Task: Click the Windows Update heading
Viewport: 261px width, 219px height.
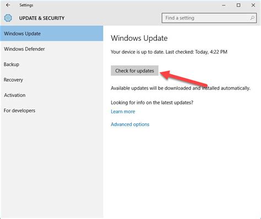Action: (x=139, y=38)
